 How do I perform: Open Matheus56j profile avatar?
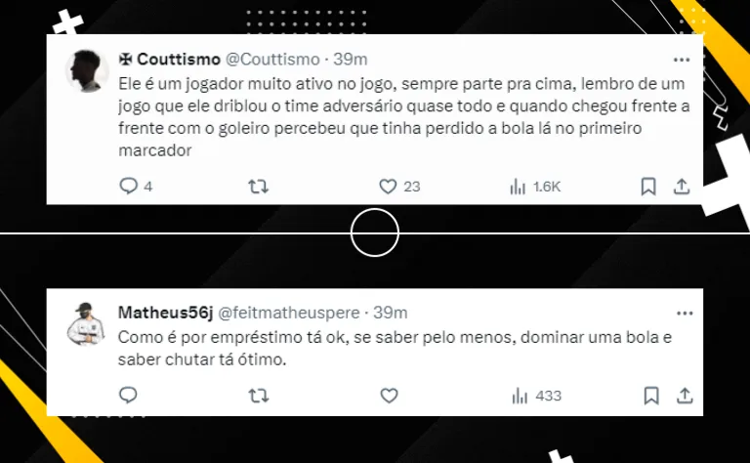[x=87, y=324]
